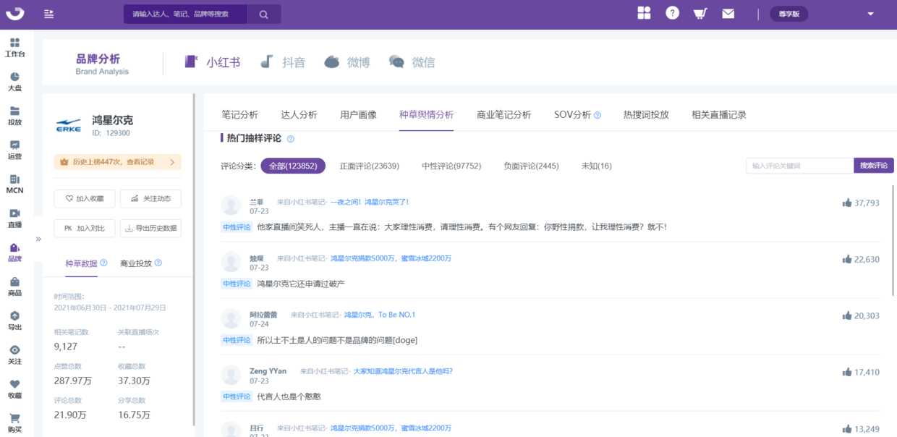The width and height of the screenshot is (897, 437).
Task: Open the apps grid icon in header
Action: tap(644, 13)
